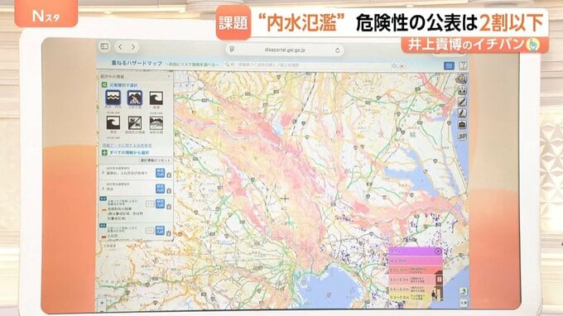The height and width of the screenshot is (316, 563).
Task: Toggle the faded switch on the 土石流 layer row
Action: coord(150,230)
